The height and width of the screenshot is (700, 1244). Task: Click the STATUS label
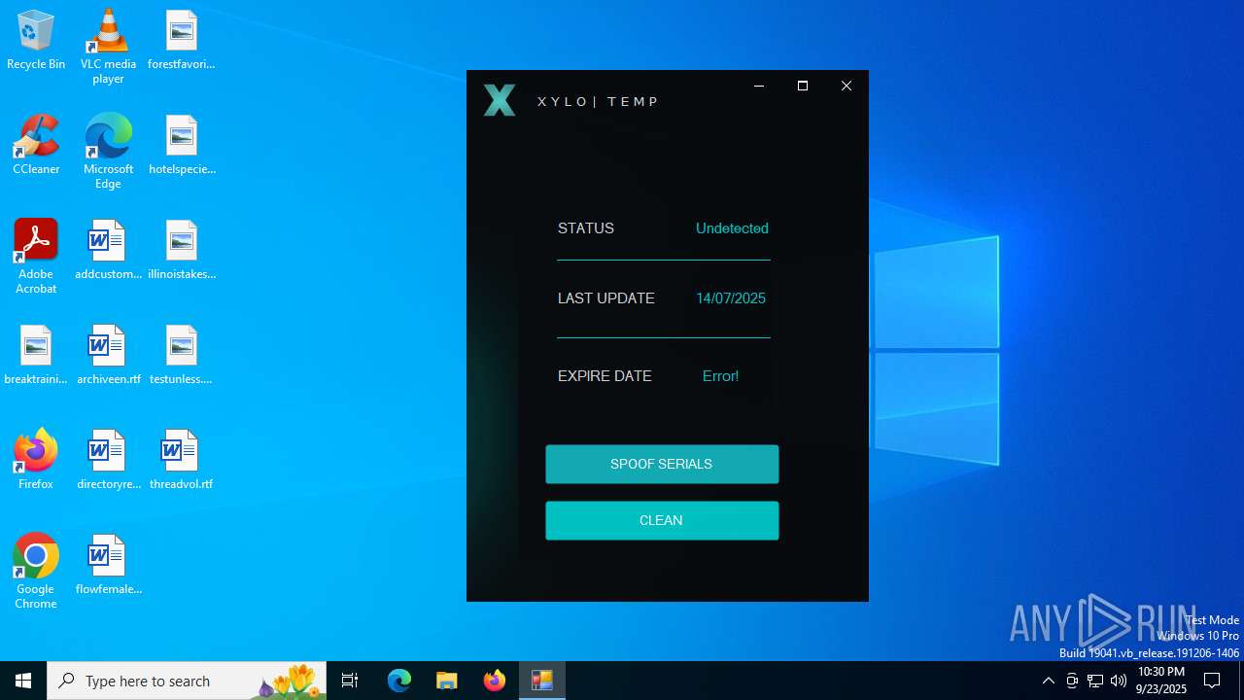[586, 228]
